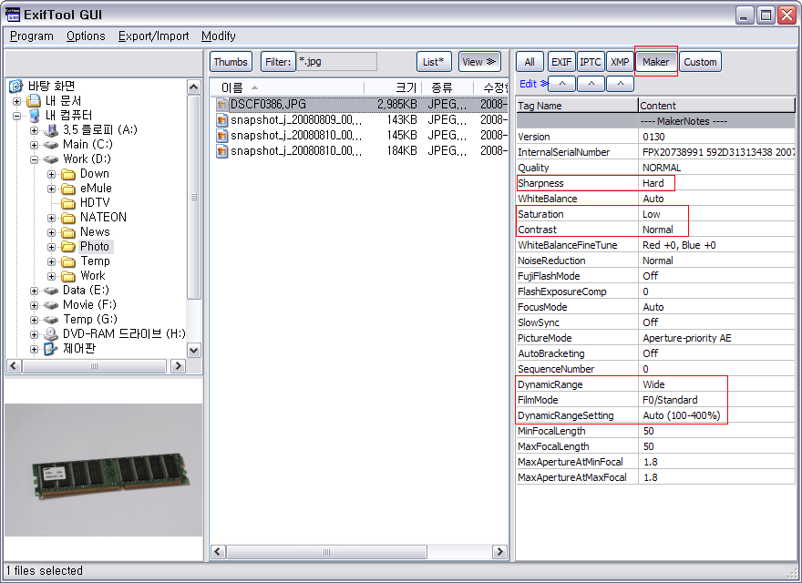Collapse the Work (D:) drive node

pyautogui.click(x=35, y=159)
